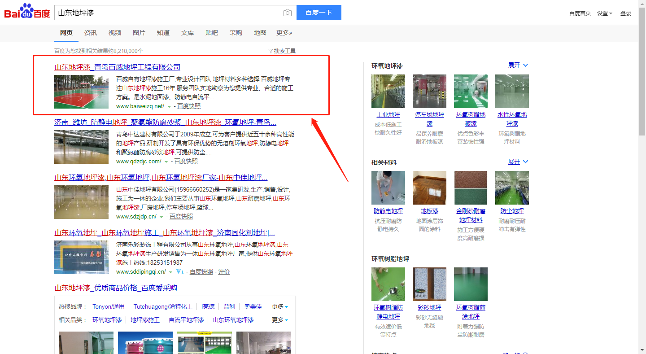
Task: Click basketball court thumbnail of first result
Action: coord(81,92)
